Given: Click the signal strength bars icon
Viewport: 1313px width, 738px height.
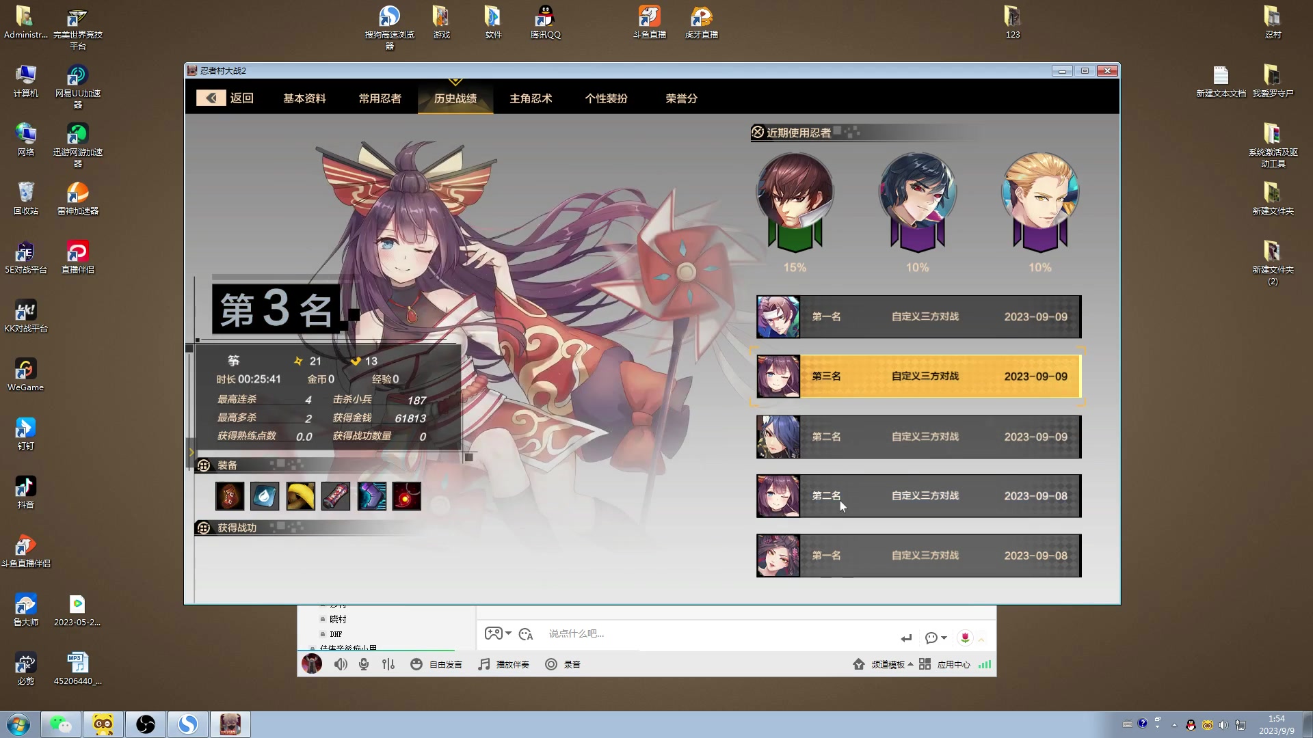Looking at the screenshot, I should [x=985, y=664].
